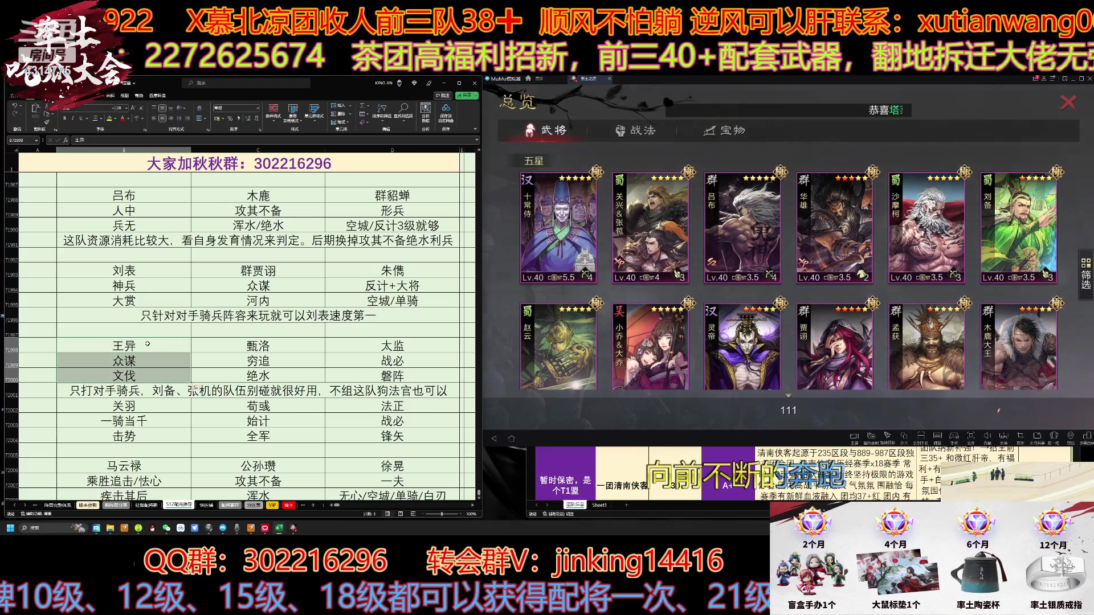Expand the formula bar
Image resolution: width=1094 pixels, height=615 pixels.
(476, 140)
